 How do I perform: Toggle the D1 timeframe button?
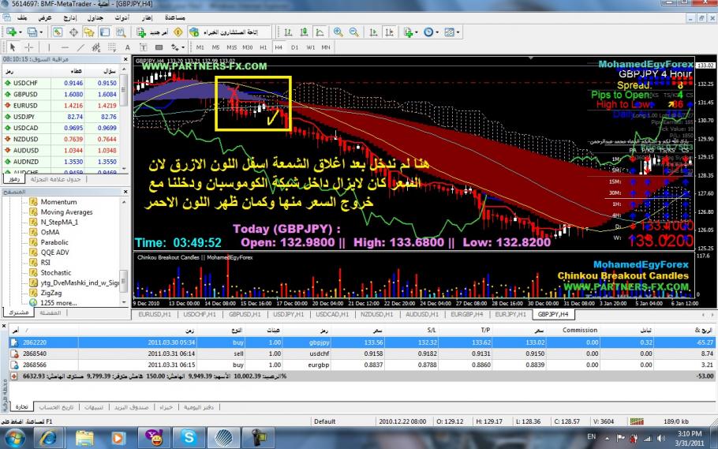tap(293, 47)
